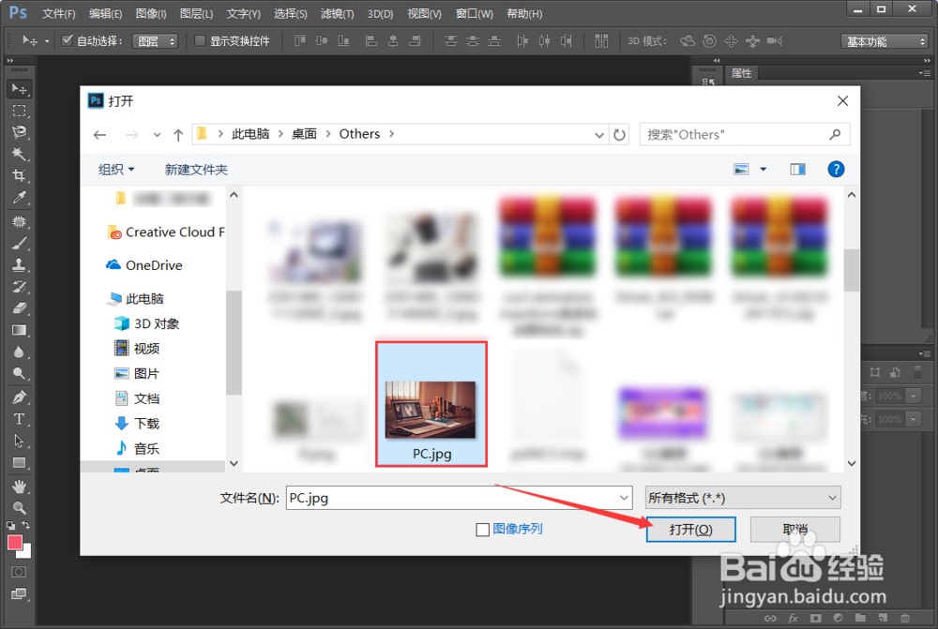Open the 窗口 menu
The height and width of the screenshot is (629, 938).
pos(473,13)
